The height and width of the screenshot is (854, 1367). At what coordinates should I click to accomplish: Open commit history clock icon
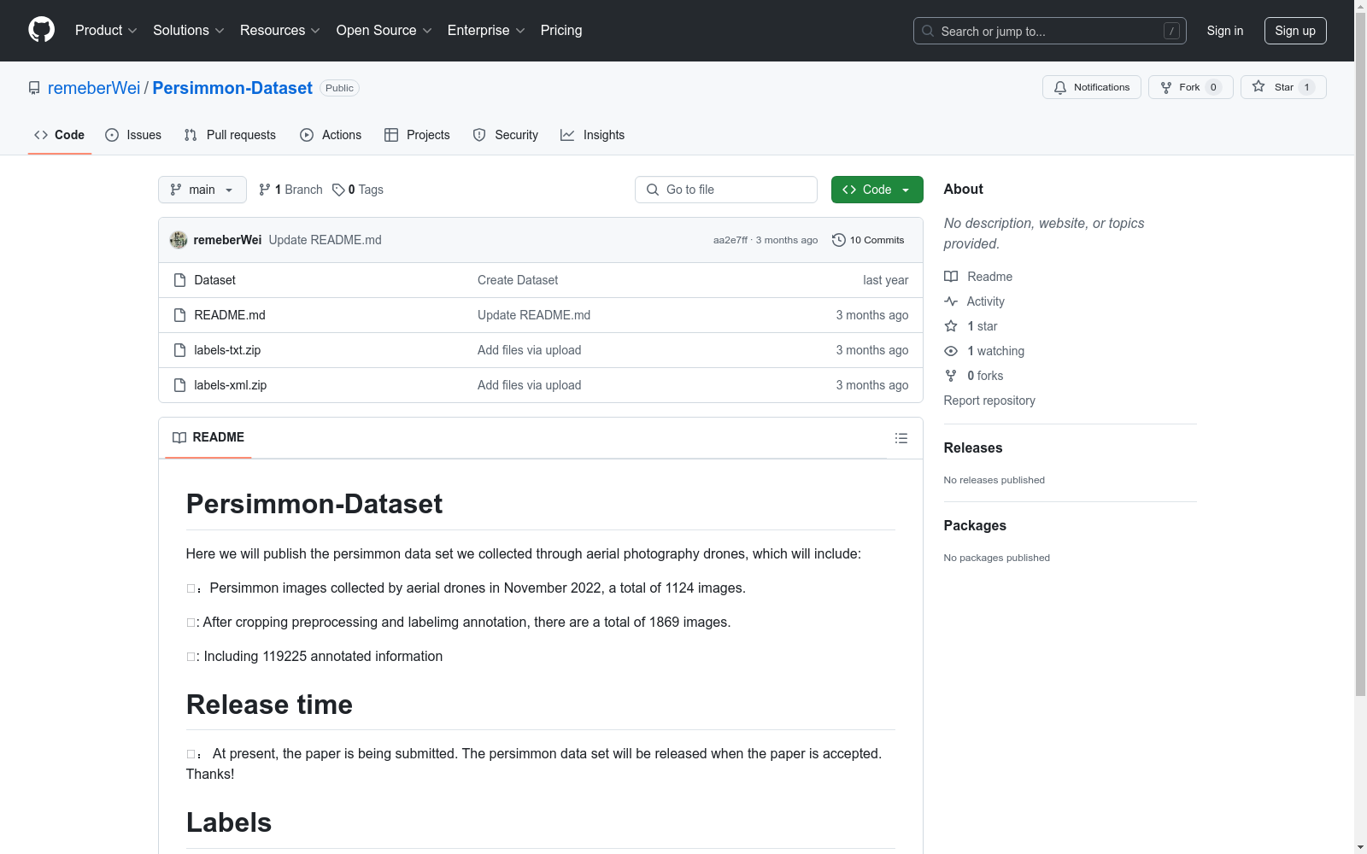tap(839, 240)
